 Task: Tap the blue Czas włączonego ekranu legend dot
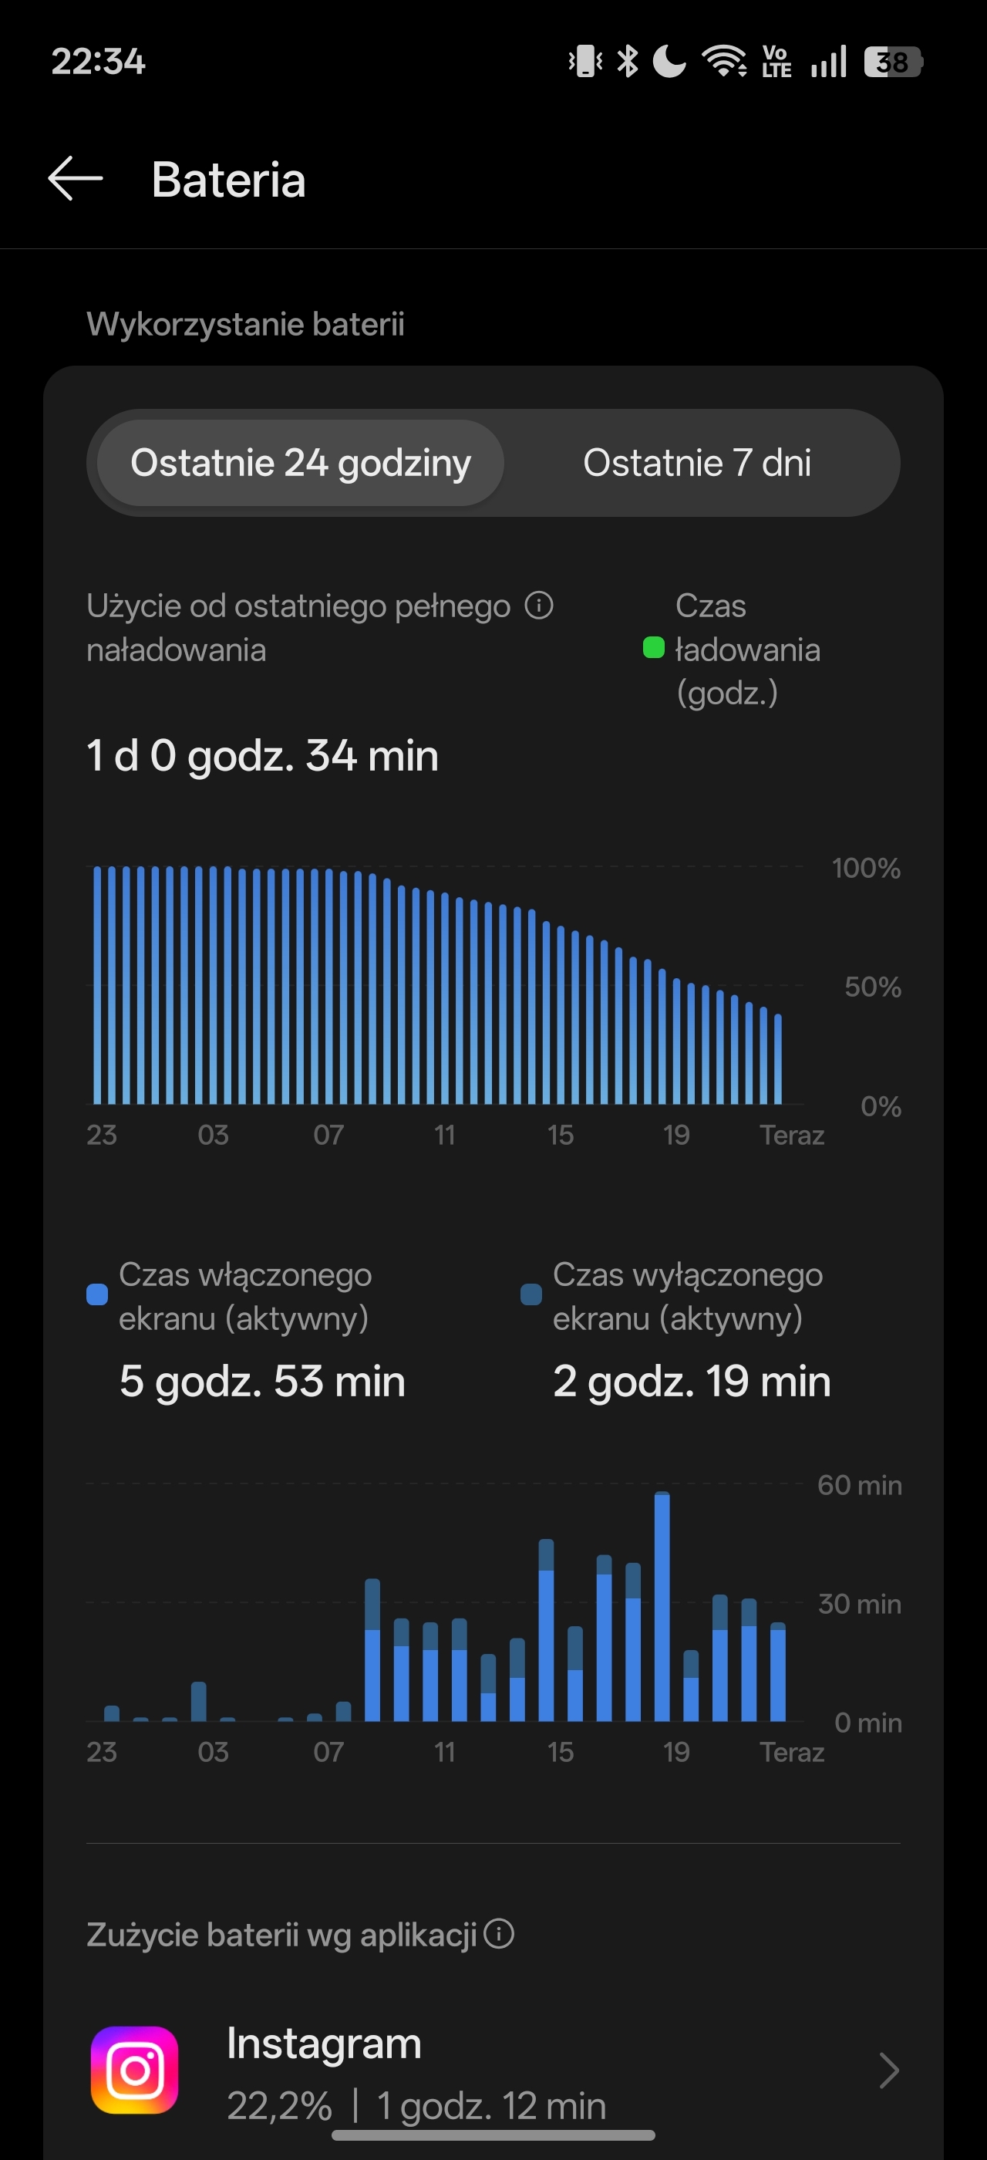97,1294
